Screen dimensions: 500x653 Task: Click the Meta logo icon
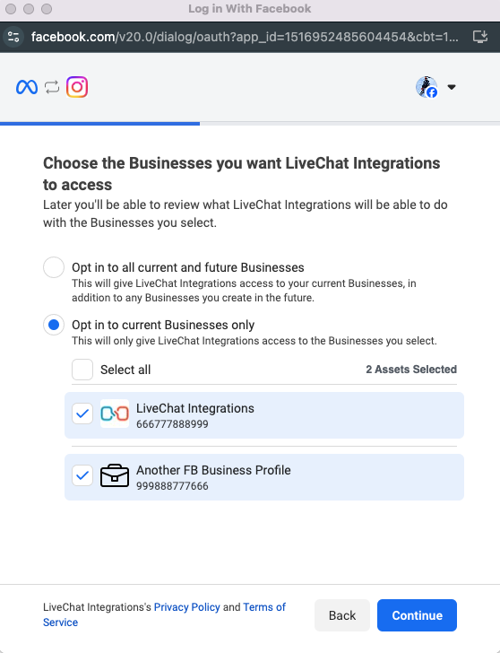tap(27, 87)
